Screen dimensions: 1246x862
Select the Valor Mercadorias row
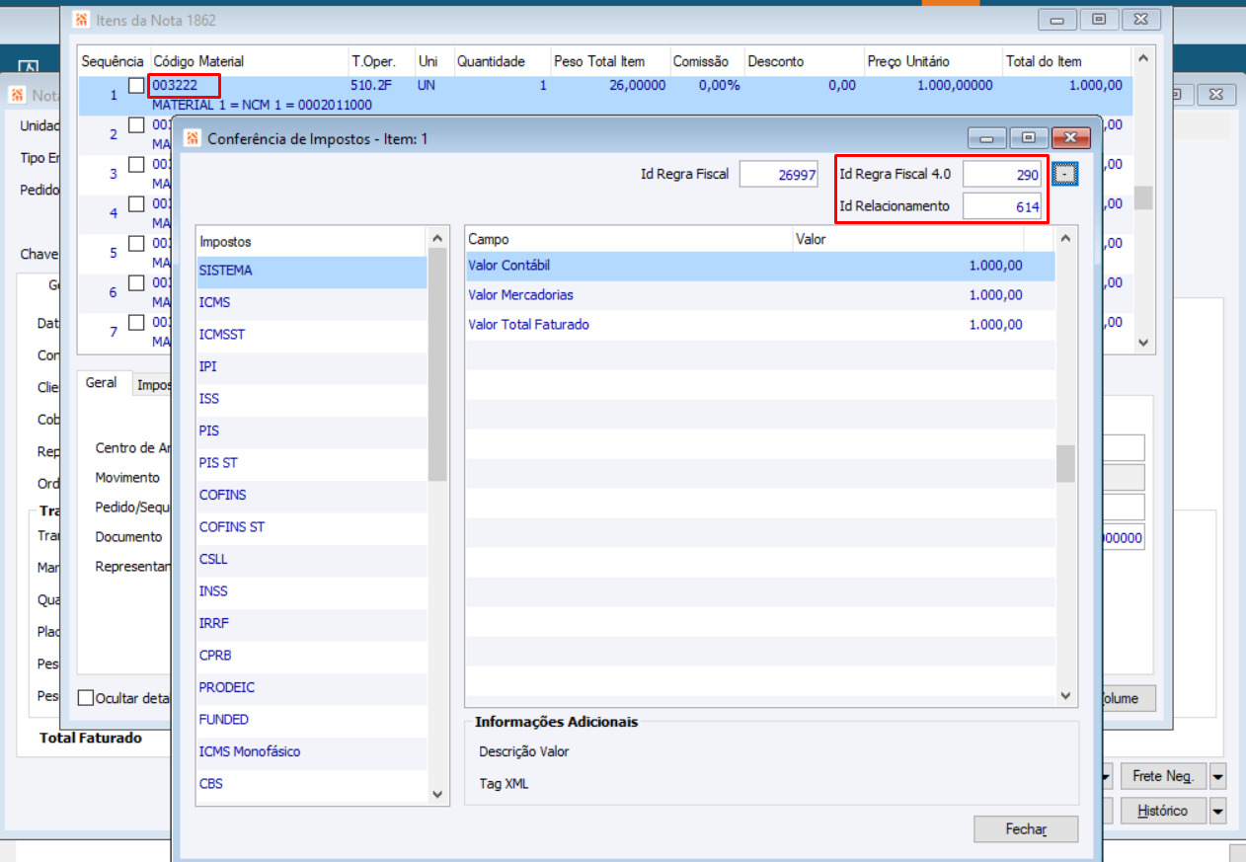coord(760,295)
